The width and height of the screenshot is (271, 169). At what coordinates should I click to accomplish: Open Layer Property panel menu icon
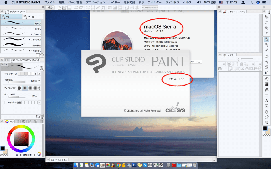(220, 12)
